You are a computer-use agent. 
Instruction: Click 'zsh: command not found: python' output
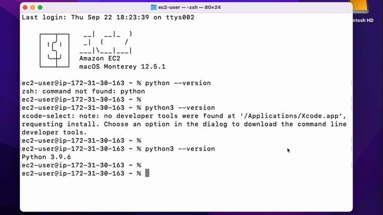coord(83,91)
